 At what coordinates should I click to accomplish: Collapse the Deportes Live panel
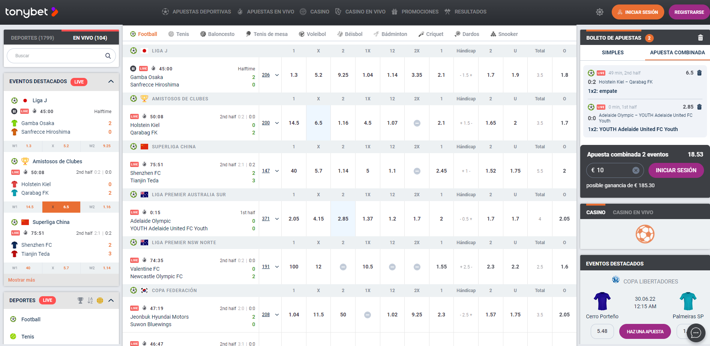pos(111,300)
